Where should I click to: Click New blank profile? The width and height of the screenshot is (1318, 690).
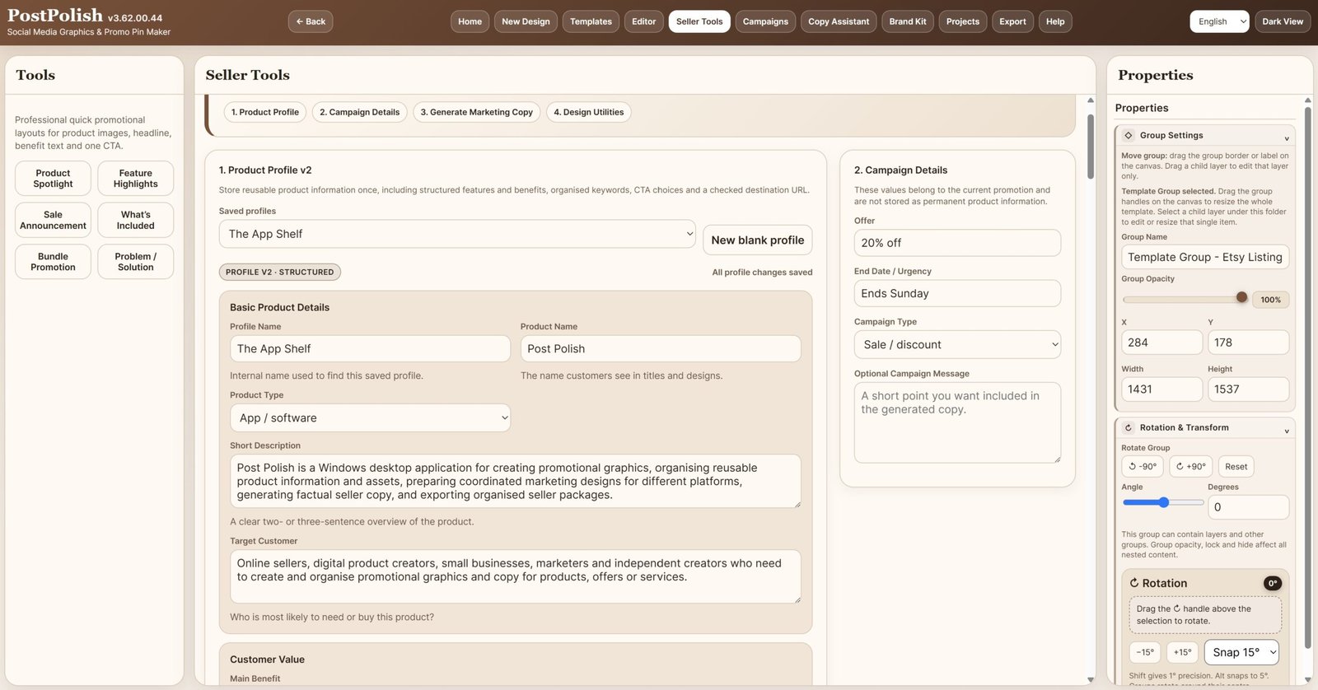(x=758, y=240)
